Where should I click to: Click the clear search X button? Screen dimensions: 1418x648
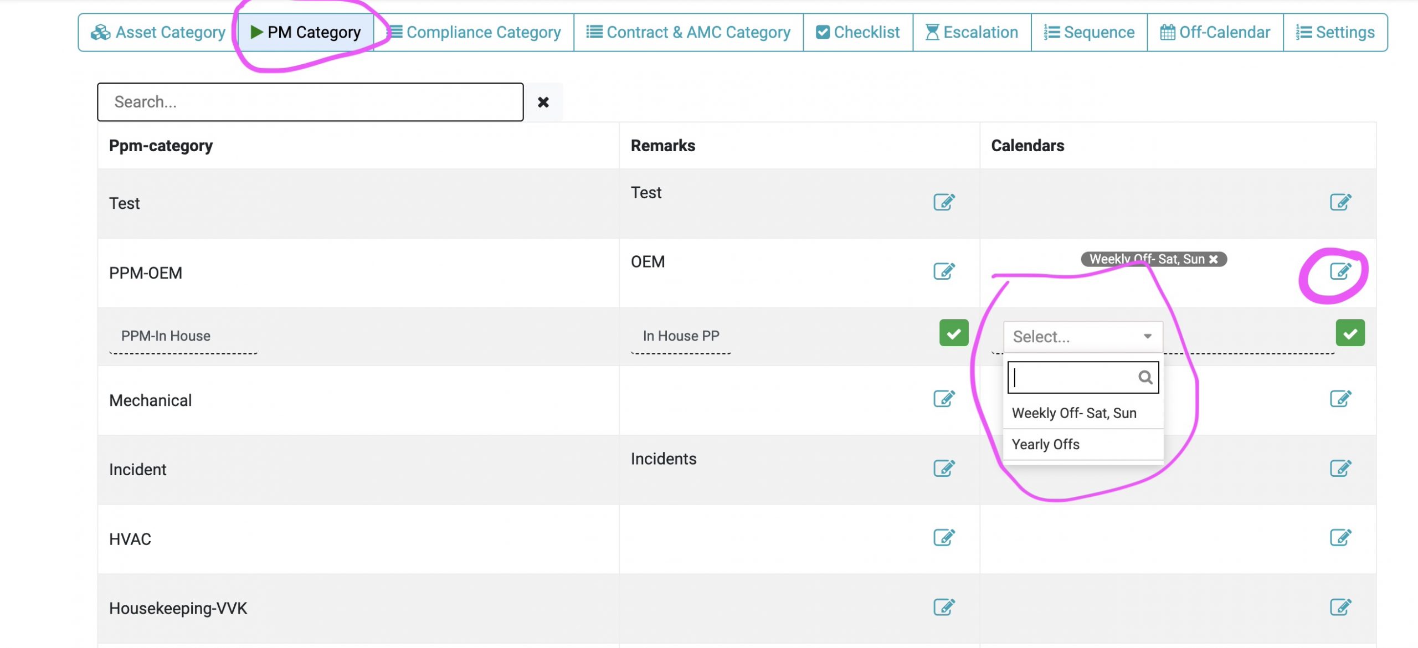coord(543,101)
